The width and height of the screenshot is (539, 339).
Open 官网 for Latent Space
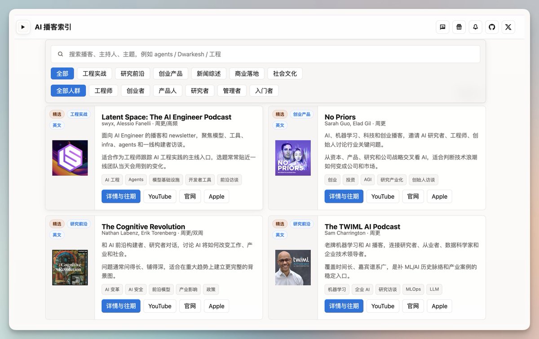pos(190,196)
